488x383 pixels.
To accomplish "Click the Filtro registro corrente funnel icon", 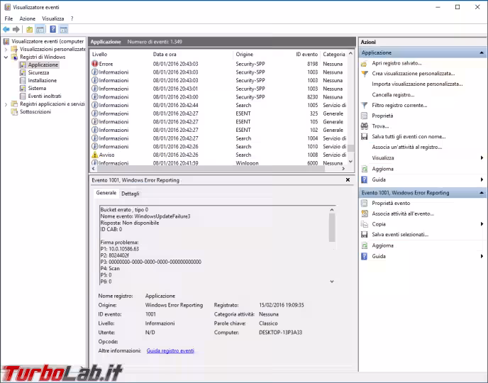I will [x=364, y=106].
